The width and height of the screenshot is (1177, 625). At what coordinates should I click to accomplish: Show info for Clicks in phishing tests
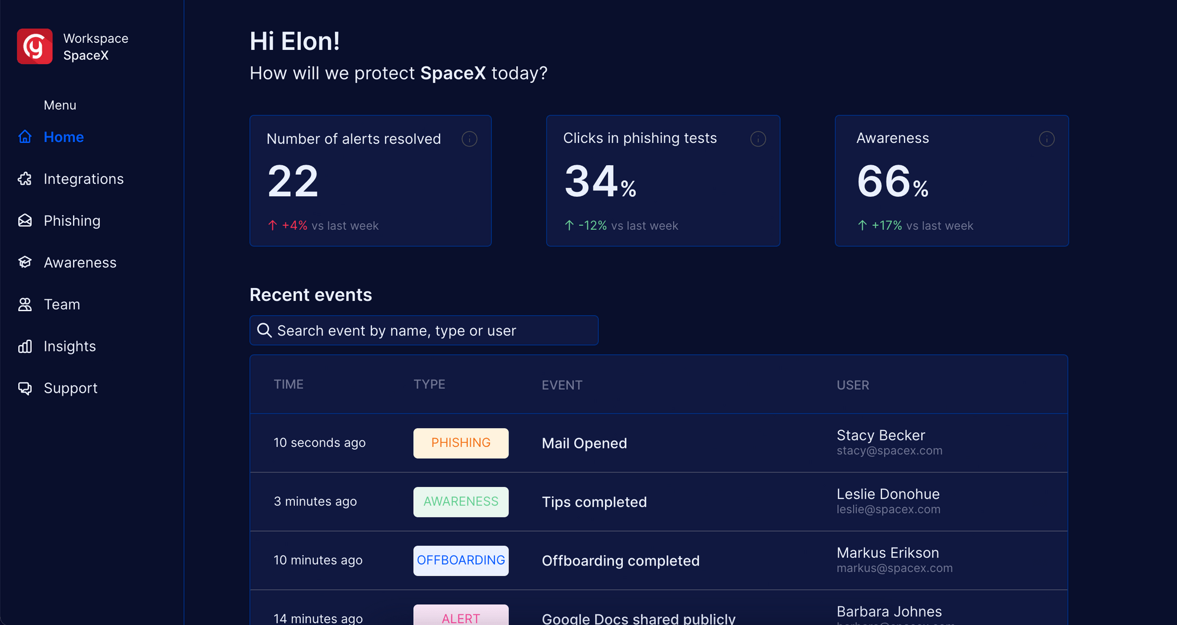758,139
